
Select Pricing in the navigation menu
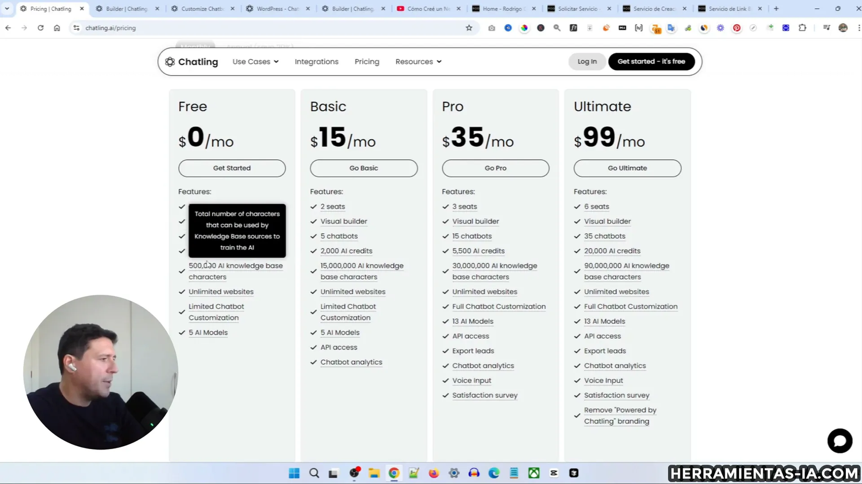point(367,61)
